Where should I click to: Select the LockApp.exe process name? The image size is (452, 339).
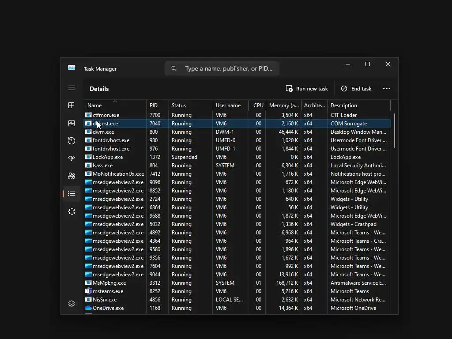108,157
